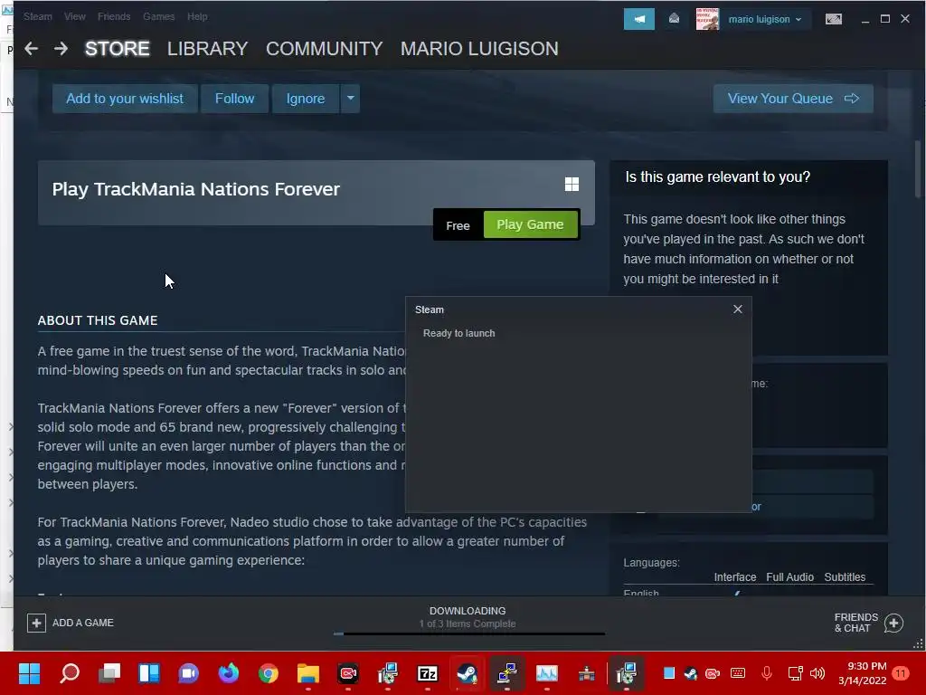This screenshot has width=926, height=695.
Task: Switch to Steam in taskbar
Action: pos(467,673)
